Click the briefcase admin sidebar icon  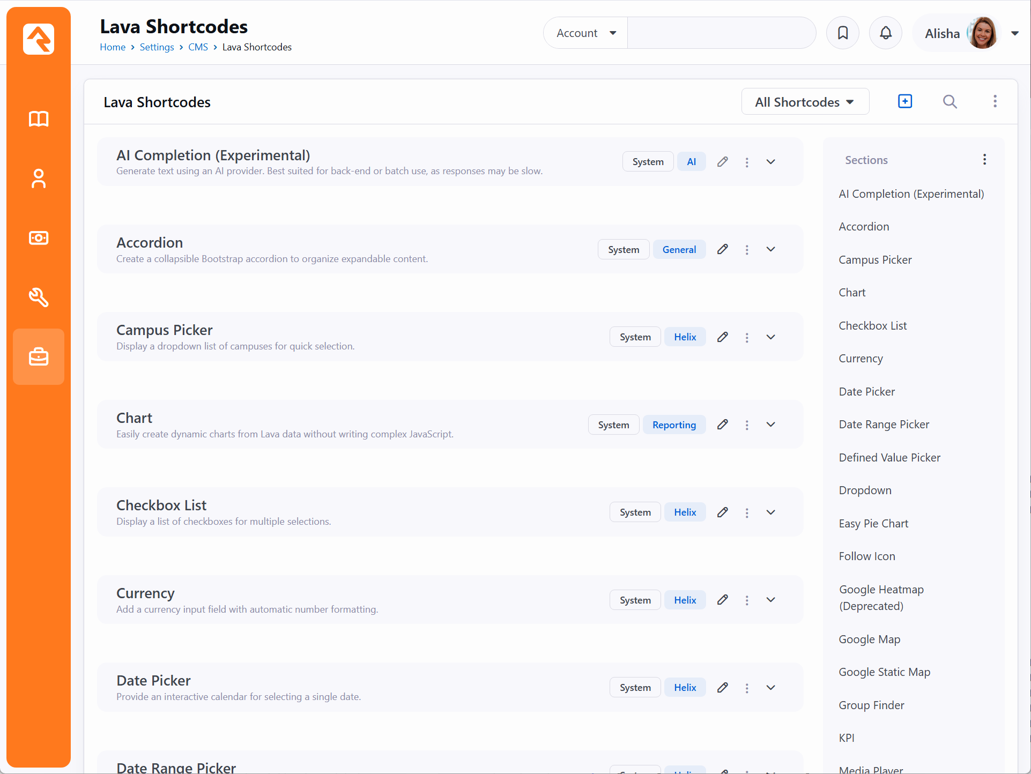(x=39, y=356)
